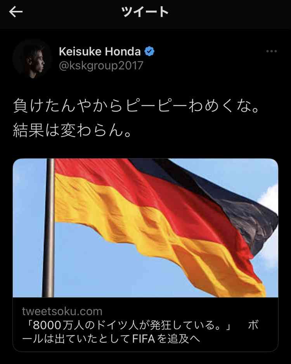Open Keisuke Honda's profile avatar
The width and height of the screenshot is (291, 364).
(x=32, y=59)
